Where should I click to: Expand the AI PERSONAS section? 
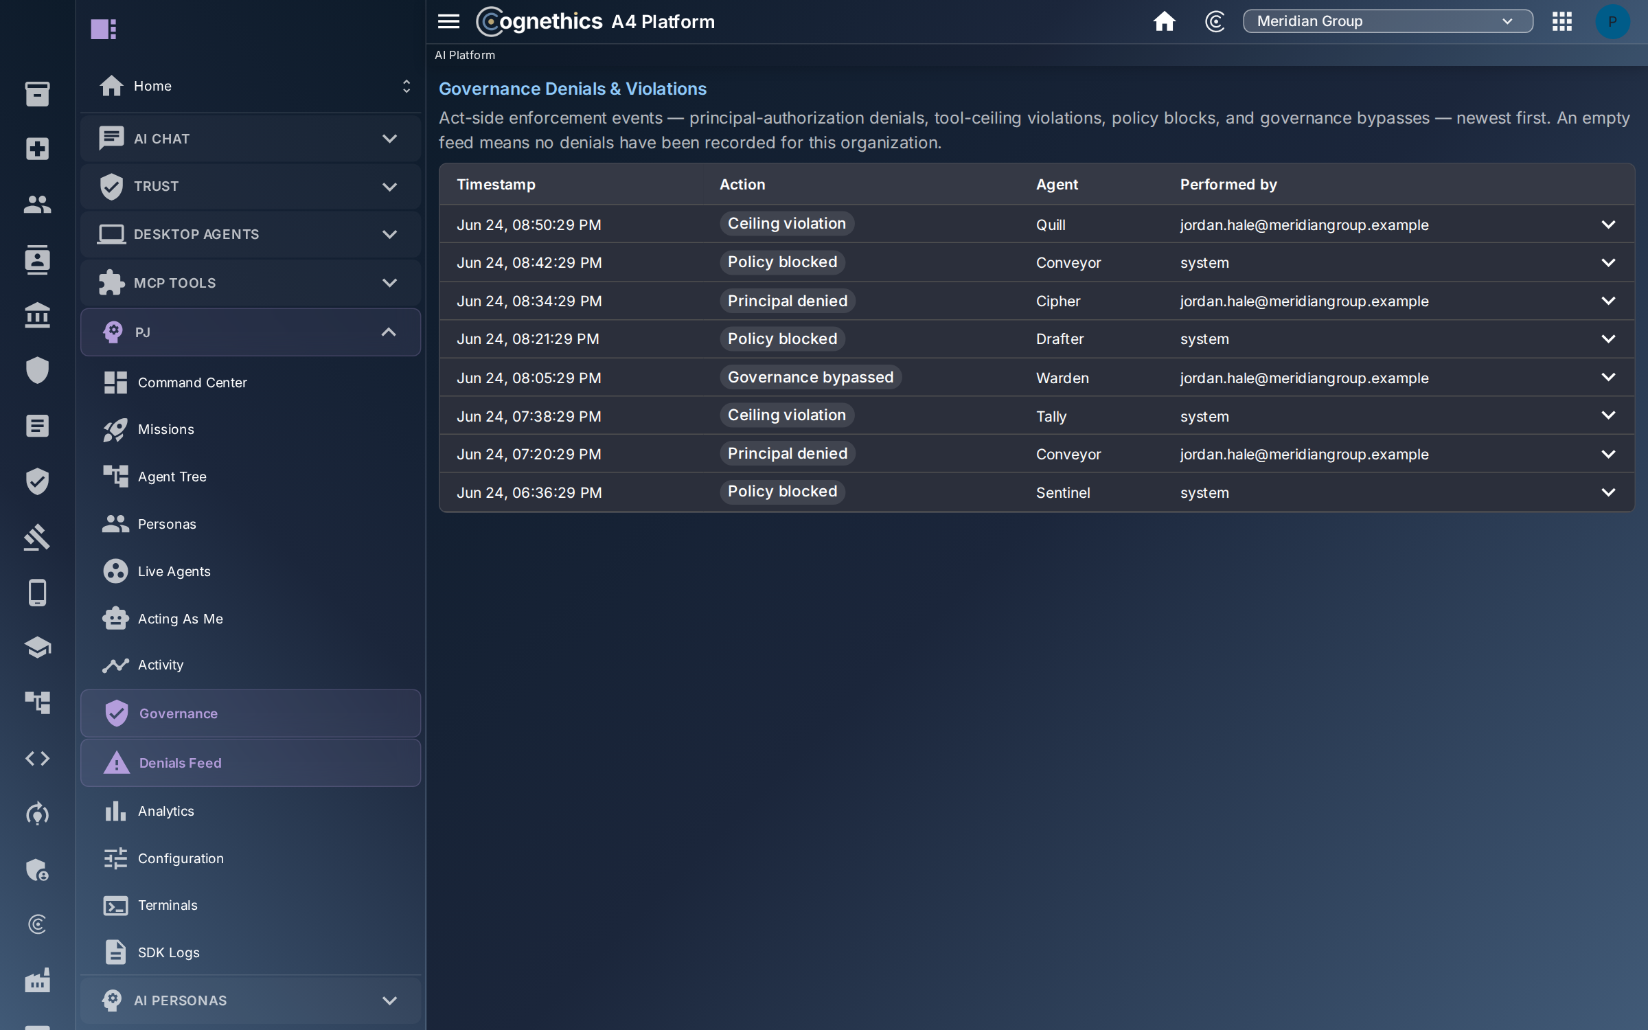[251, 1000]
